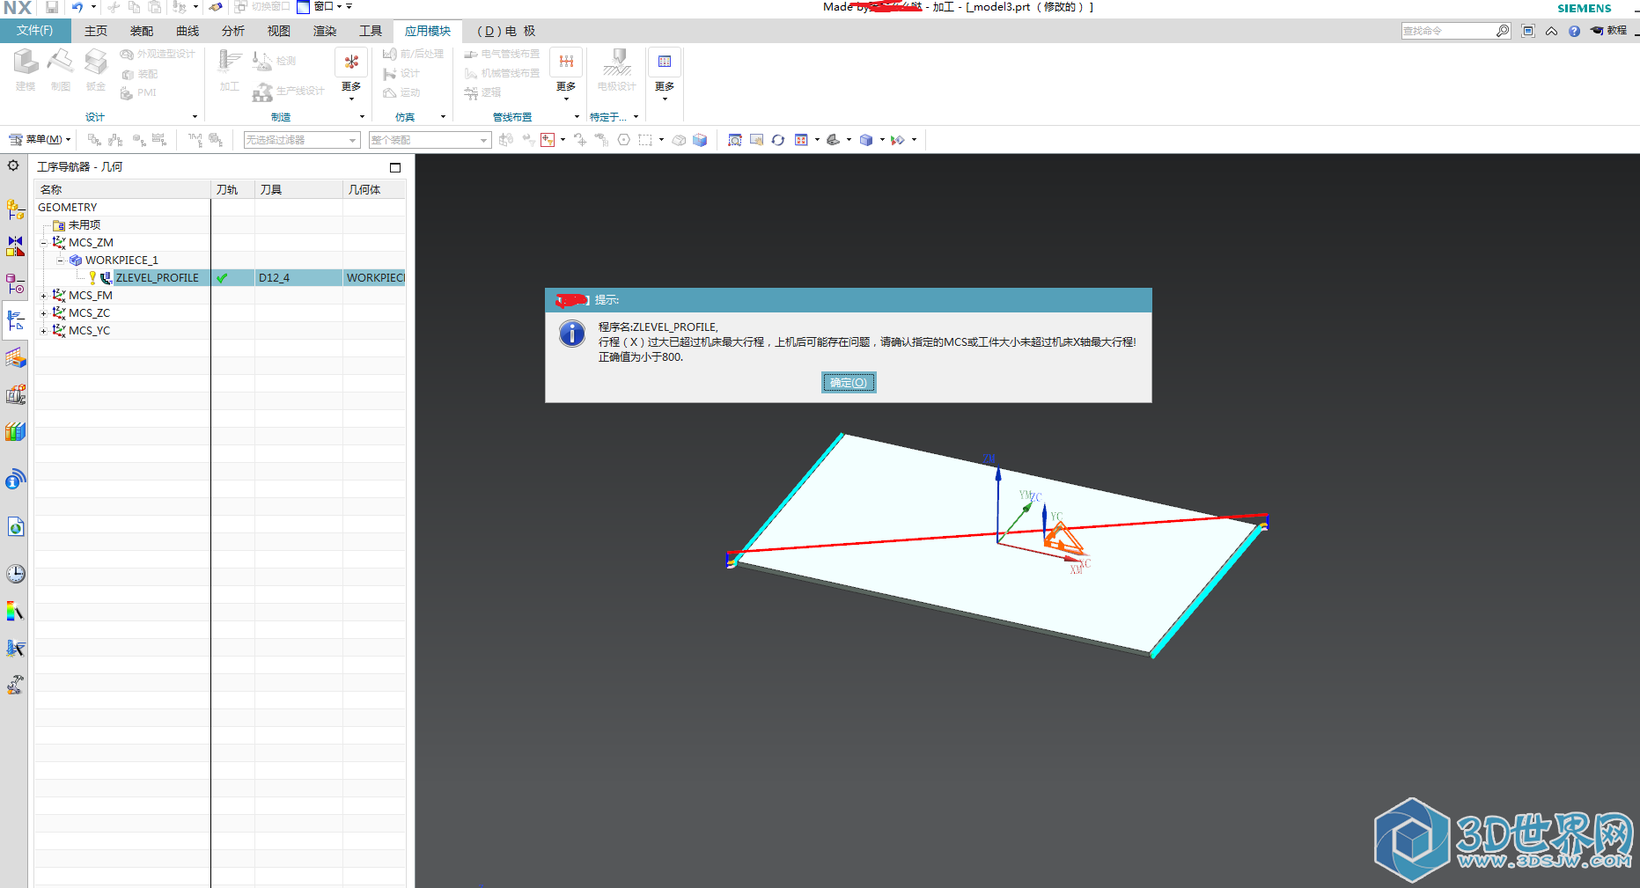The image size is (1640, 888).
Task: Click the rotate view icon
Action: point(778,140)
